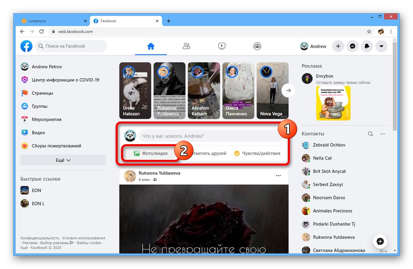The width and height of the screenshot is (413, 269).
Task: Open Файлы cookie footer link
Action: click(x=89, y=243)
